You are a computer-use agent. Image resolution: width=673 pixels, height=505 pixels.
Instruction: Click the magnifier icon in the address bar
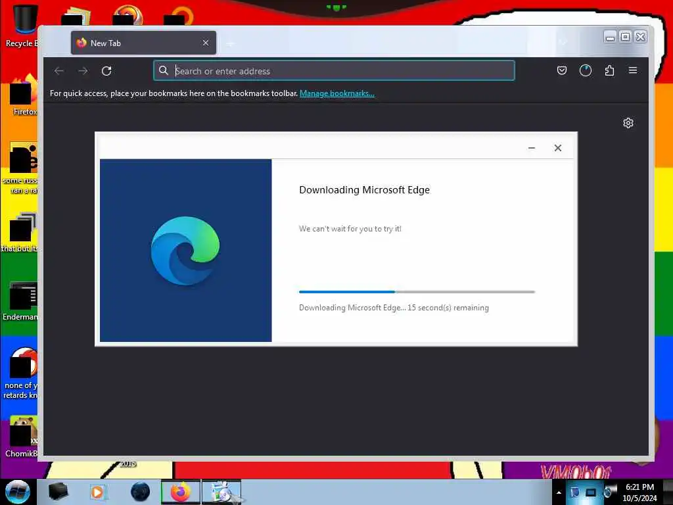(163, 70)
